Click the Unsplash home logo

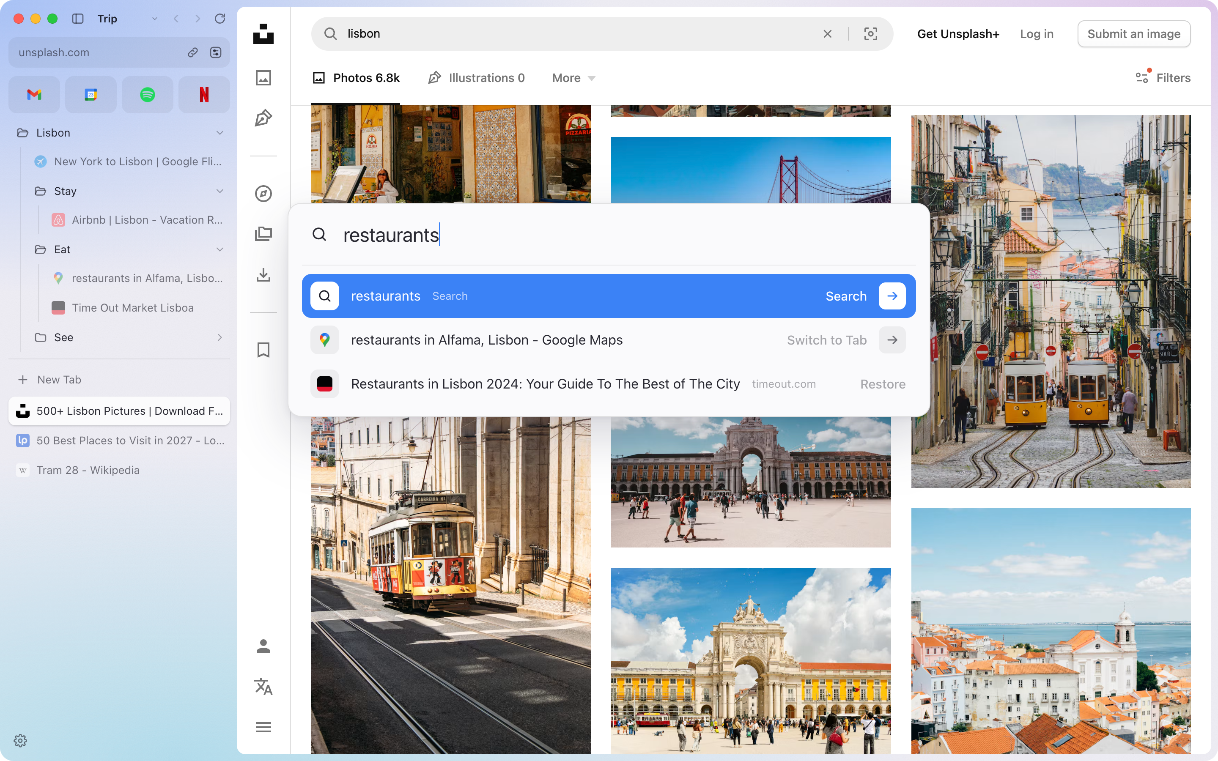tap(263, 34)
